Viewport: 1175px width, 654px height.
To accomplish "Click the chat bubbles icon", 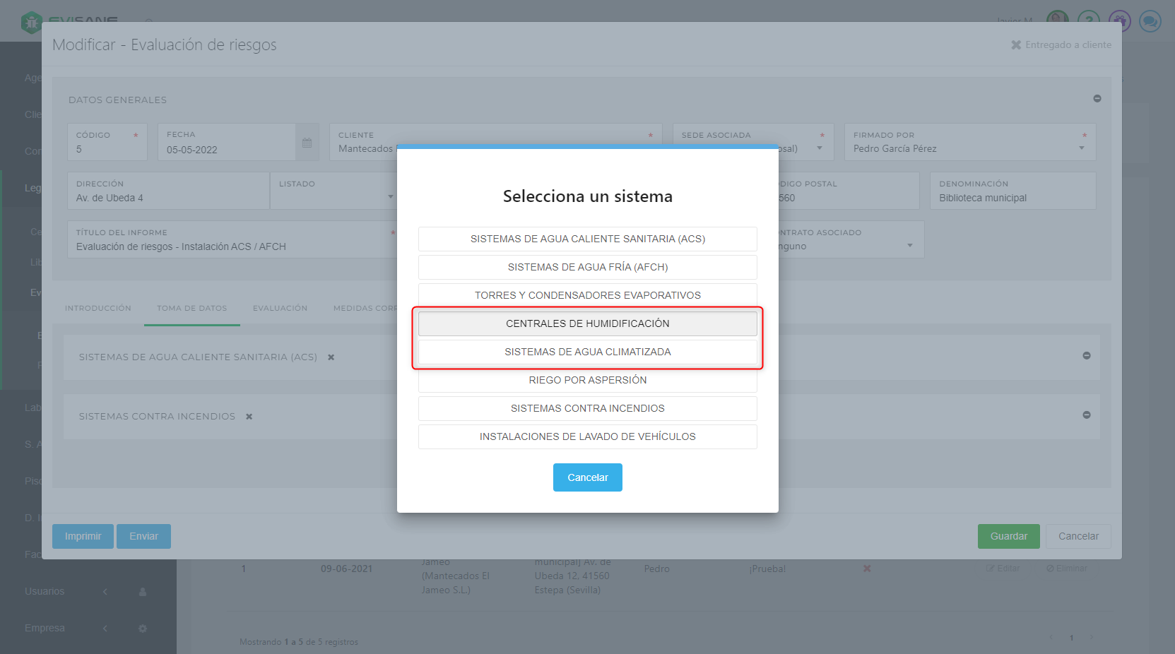I will [x=1150, y=21].
